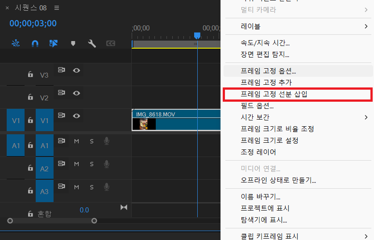Toggle lock on the 혼합 mix track
The width and height of the screenshot is (374, 240).
coord(30,214)
